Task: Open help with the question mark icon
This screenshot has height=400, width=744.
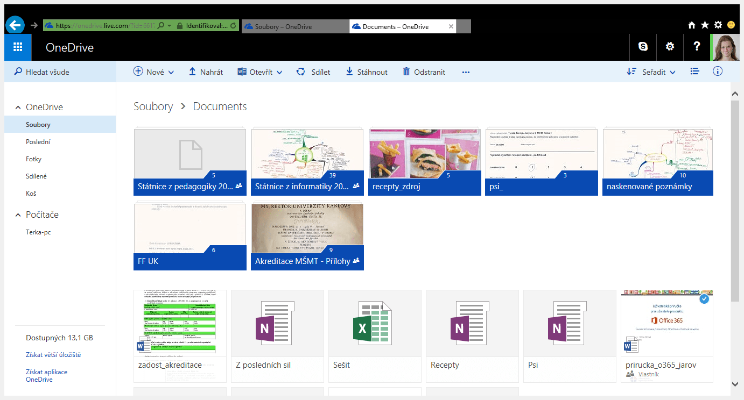Action: click(697, 47)
